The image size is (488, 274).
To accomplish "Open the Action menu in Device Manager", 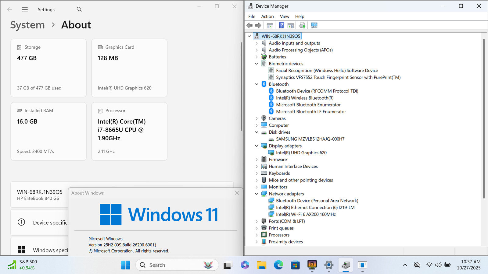I will (267, 16).
